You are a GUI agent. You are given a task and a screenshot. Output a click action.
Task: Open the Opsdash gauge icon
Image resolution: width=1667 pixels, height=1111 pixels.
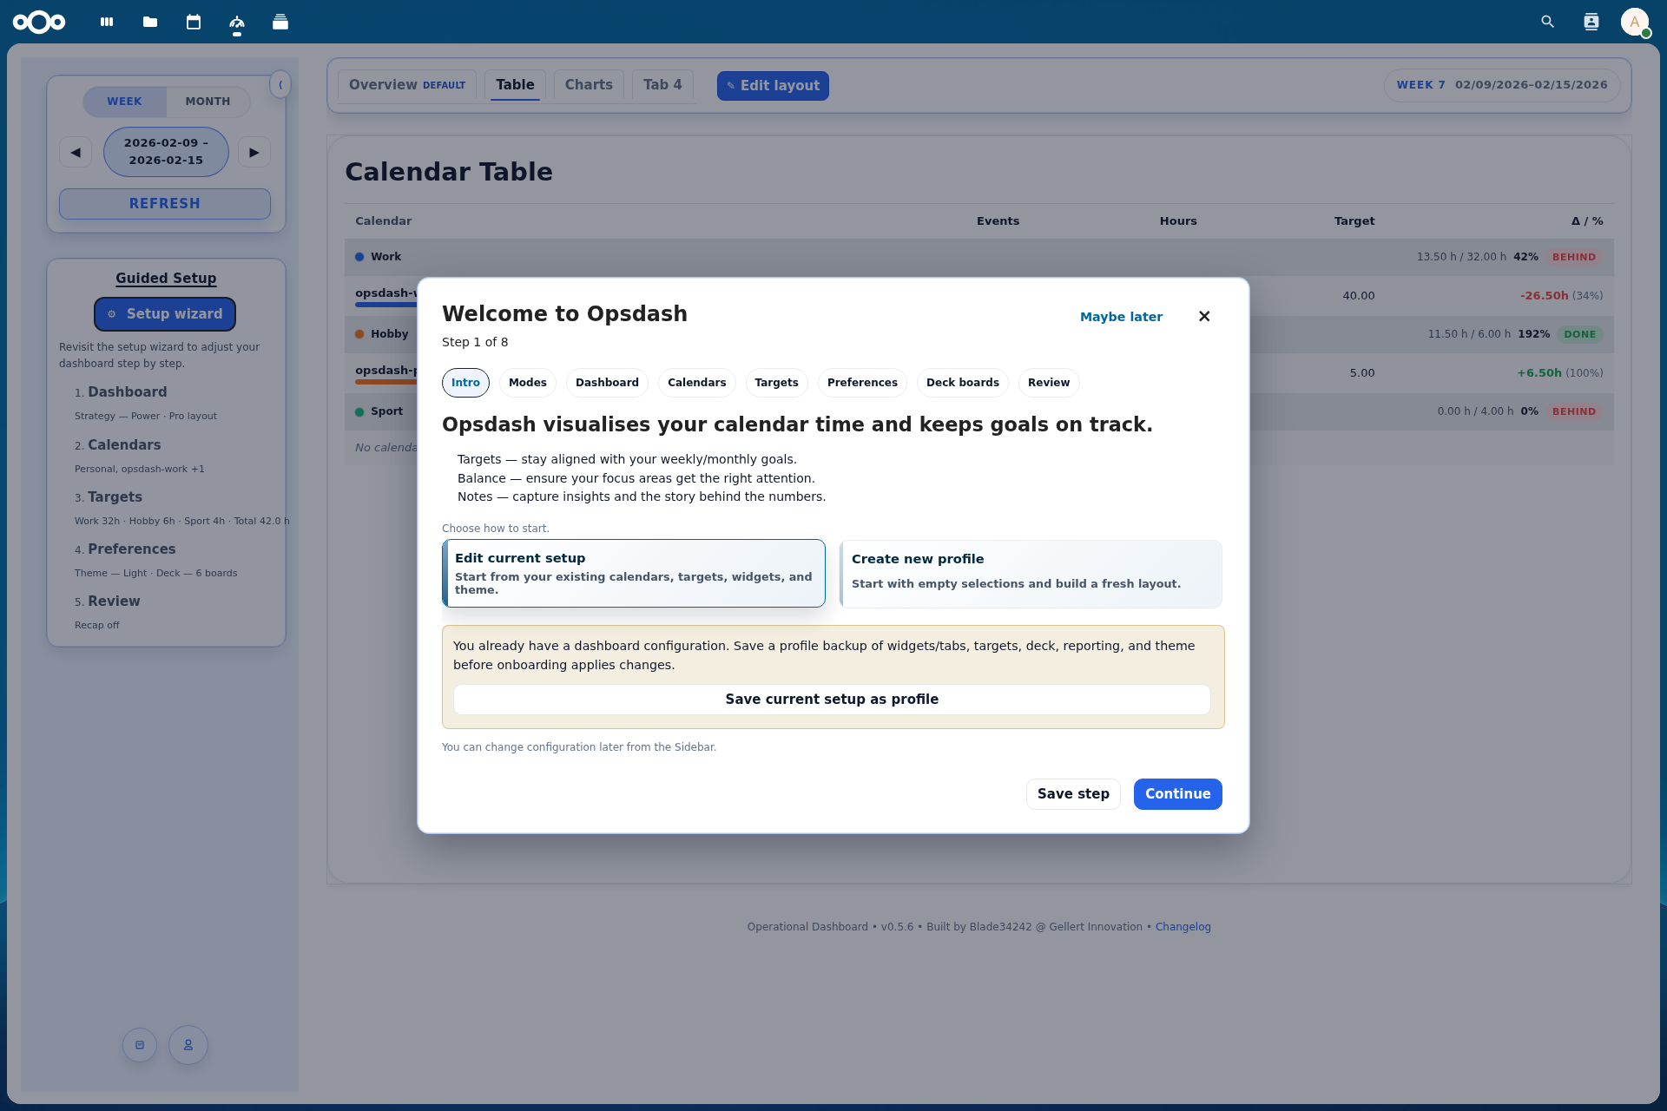tap(237, 22)
